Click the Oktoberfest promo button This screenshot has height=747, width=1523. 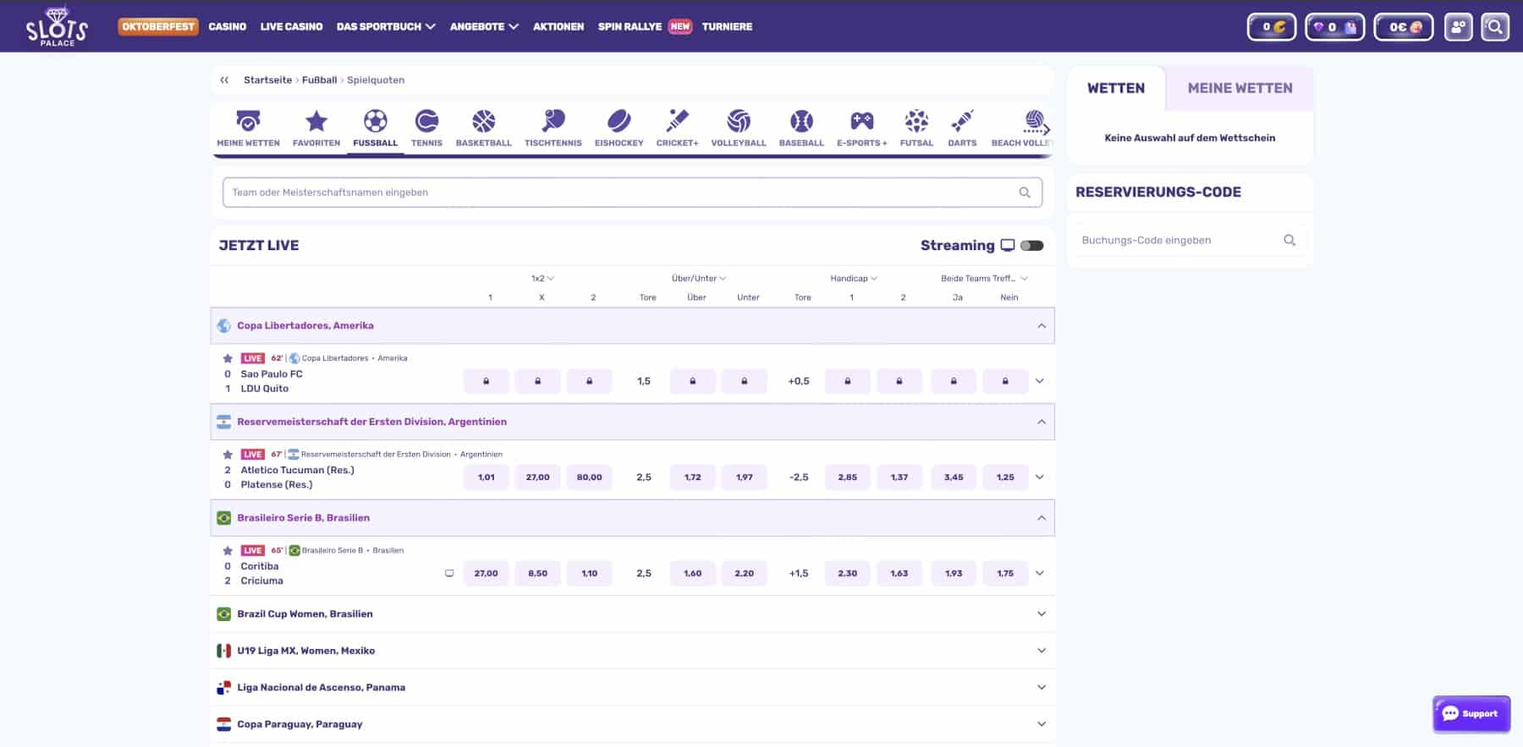158,27
